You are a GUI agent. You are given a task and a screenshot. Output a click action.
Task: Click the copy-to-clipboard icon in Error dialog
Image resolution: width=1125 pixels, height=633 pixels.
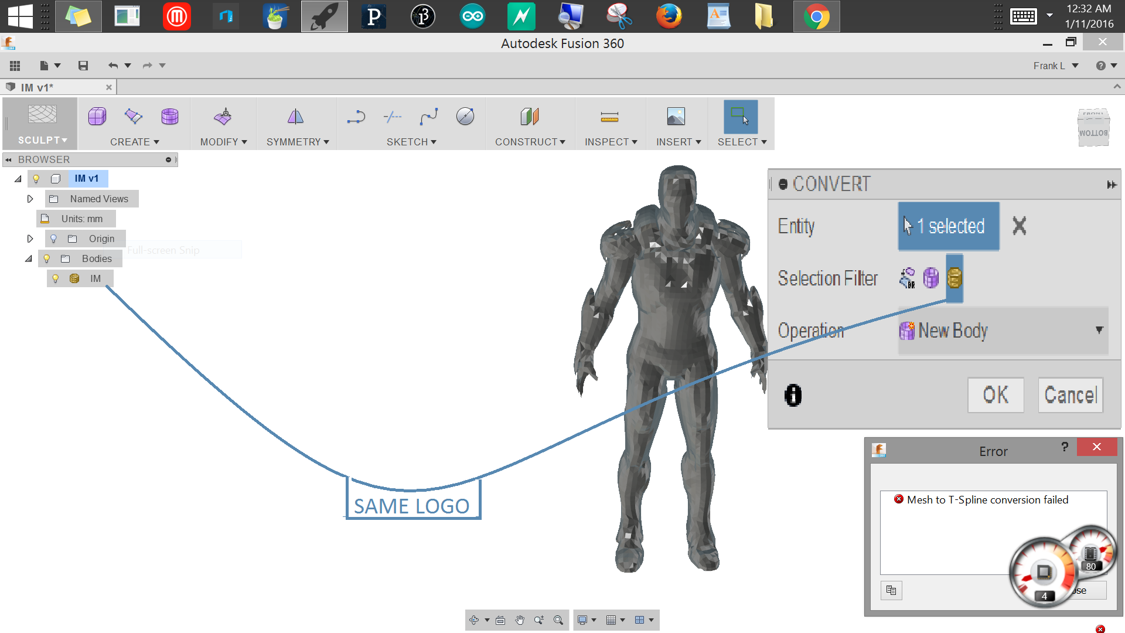891,590
